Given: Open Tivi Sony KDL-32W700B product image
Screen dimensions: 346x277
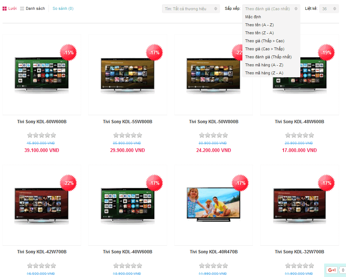Looking at the screenshot, I should pos(299,206).
